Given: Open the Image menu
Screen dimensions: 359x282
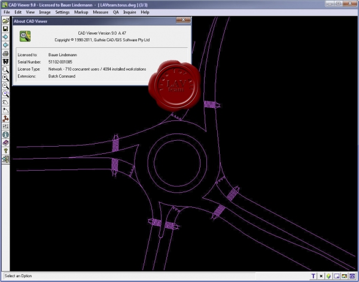Looking at the screenshot, I should coord(45,12).
